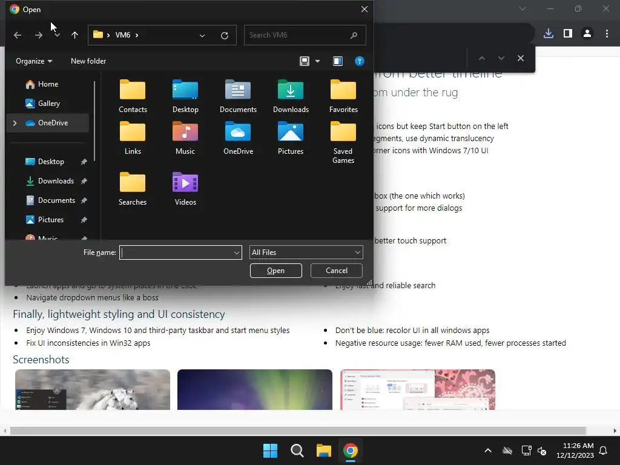Go forward using the forward arrow
This screenshot has width=620, height=465.
(x=38, y=35)
